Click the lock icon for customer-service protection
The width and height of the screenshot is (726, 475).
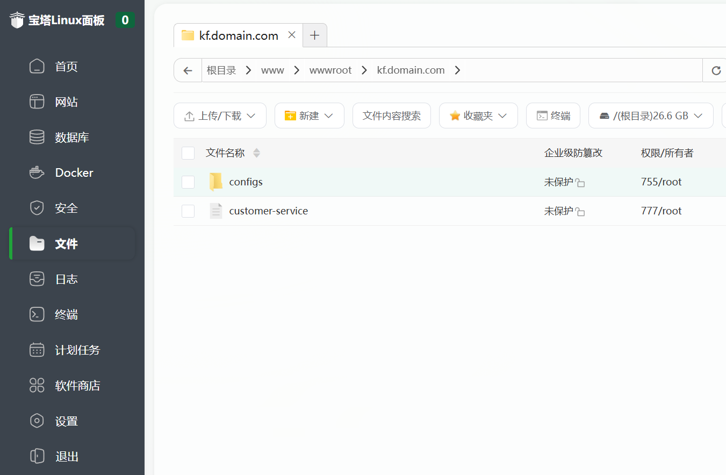point(580,212)
